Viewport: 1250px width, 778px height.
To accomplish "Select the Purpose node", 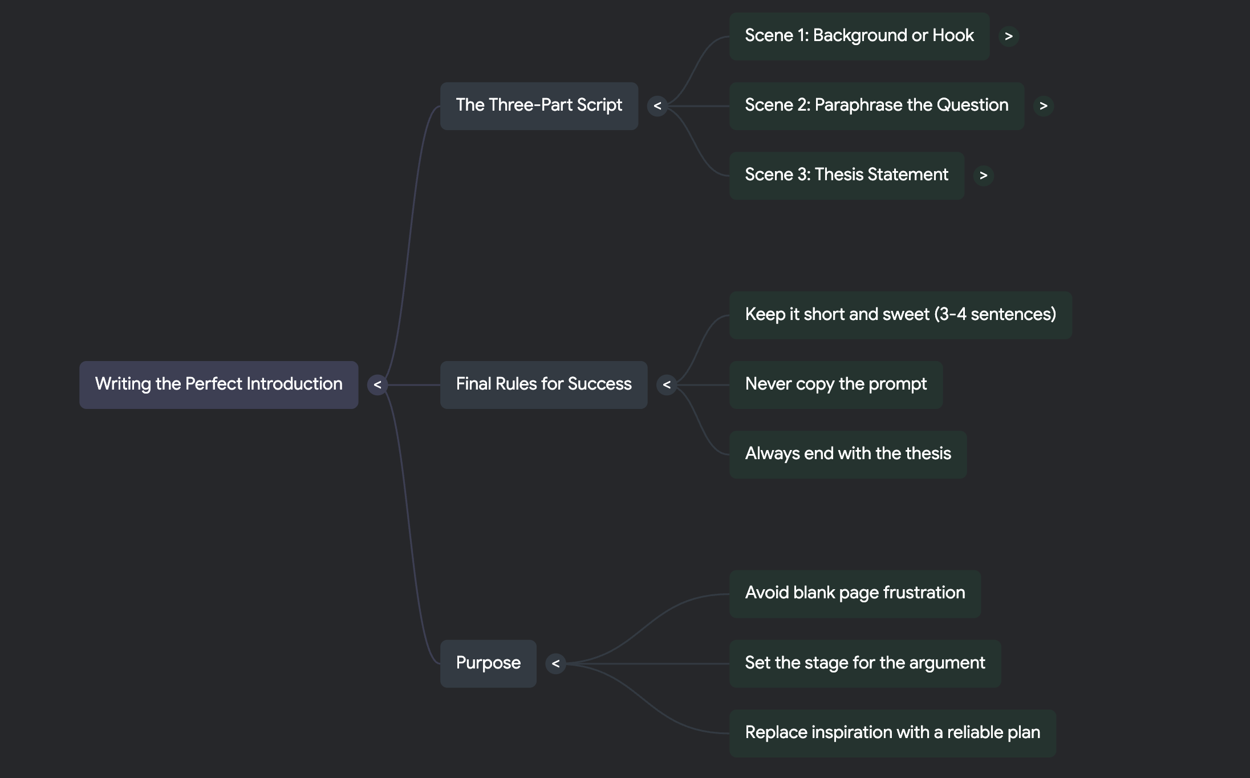I will click(x=488, y=663).
